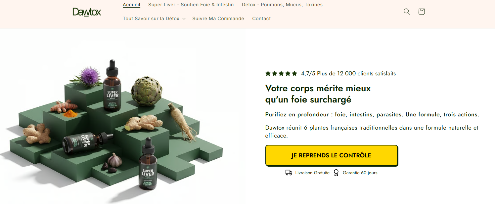The height and width of the screenshot is (204, 495).
Task: Expand the Tout Savoir sur la Détox chevron
Action: tap(184, 19)
